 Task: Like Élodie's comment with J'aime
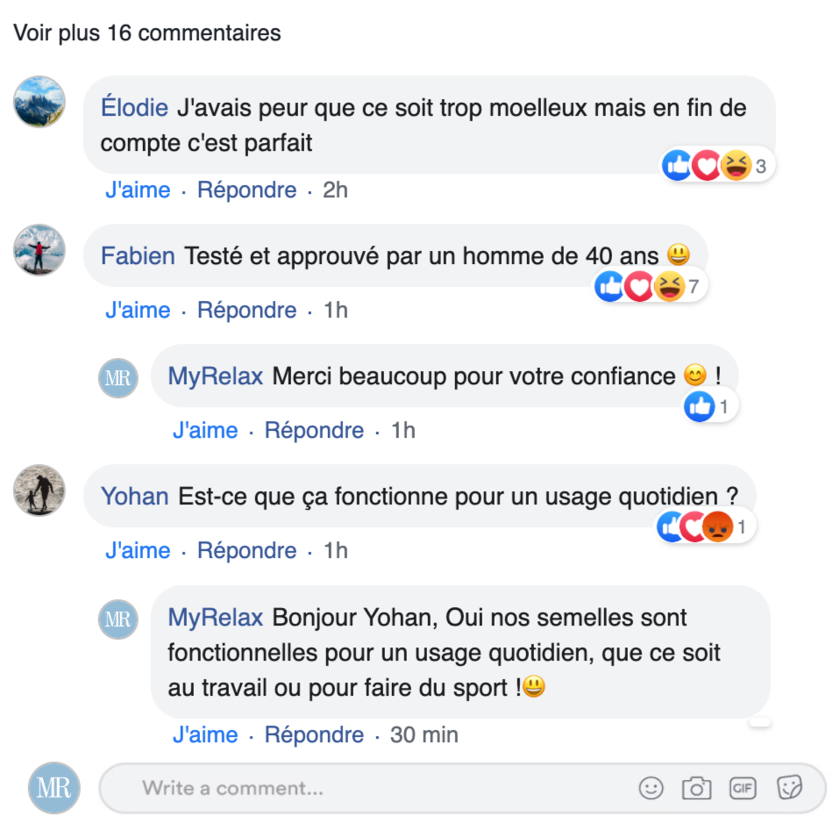[138, 190]
